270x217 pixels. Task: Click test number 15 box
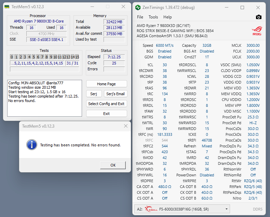coord(77,57)
